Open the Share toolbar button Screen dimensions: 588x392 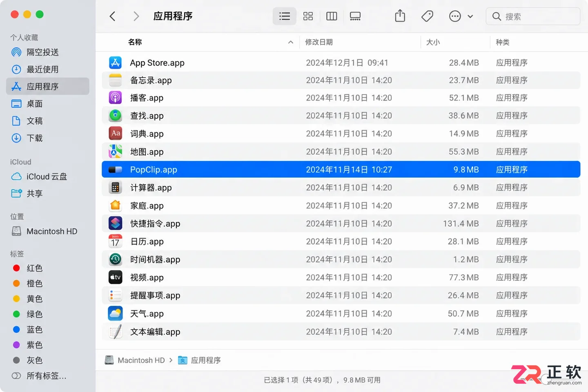click(x=400, y=16)
